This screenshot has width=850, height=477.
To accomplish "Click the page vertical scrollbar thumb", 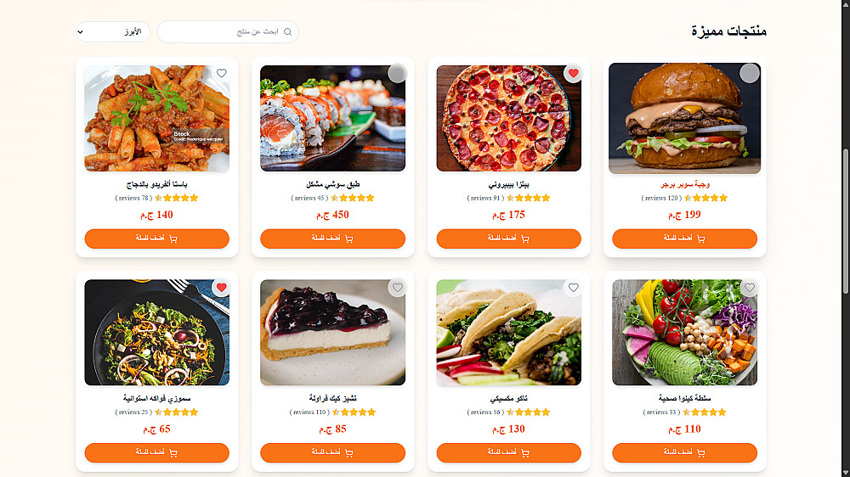I will click(x=845, y=221).
